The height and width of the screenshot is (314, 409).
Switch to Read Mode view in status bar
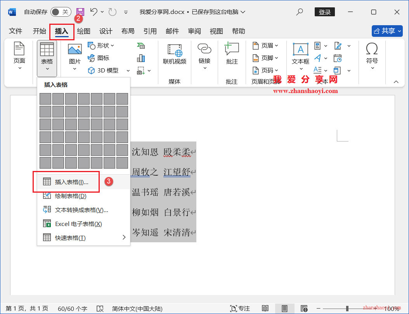point(265,309)
